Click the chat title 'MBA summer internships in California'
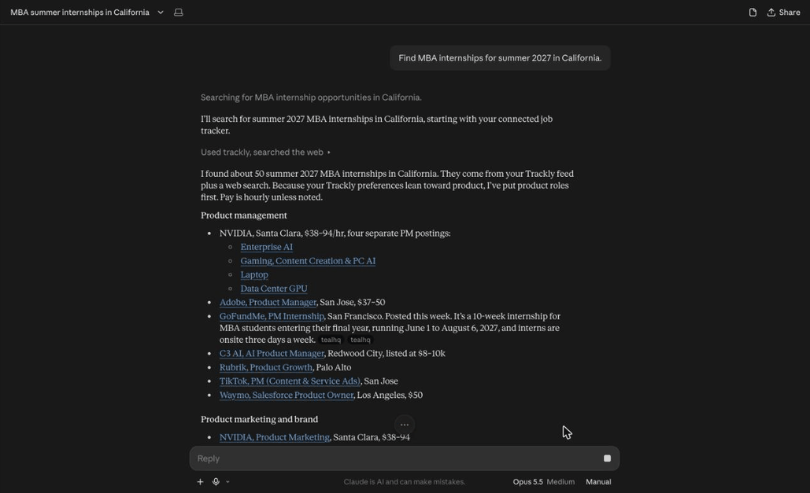The image size is (810, 493). click(x=80, y=13)
